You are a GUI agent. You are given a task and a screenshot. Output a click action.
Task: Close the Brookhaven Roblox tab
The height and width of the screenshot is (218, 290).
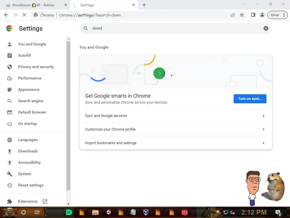[x=65, y=5]
